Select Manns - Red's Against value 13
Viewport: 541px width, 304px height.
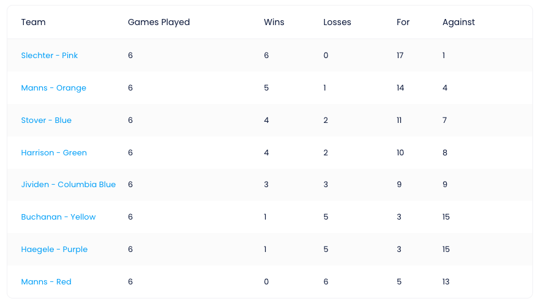[446, 281]
